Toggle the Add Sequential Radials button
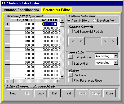This screenshot has width=124, height=104. point(70,31)
